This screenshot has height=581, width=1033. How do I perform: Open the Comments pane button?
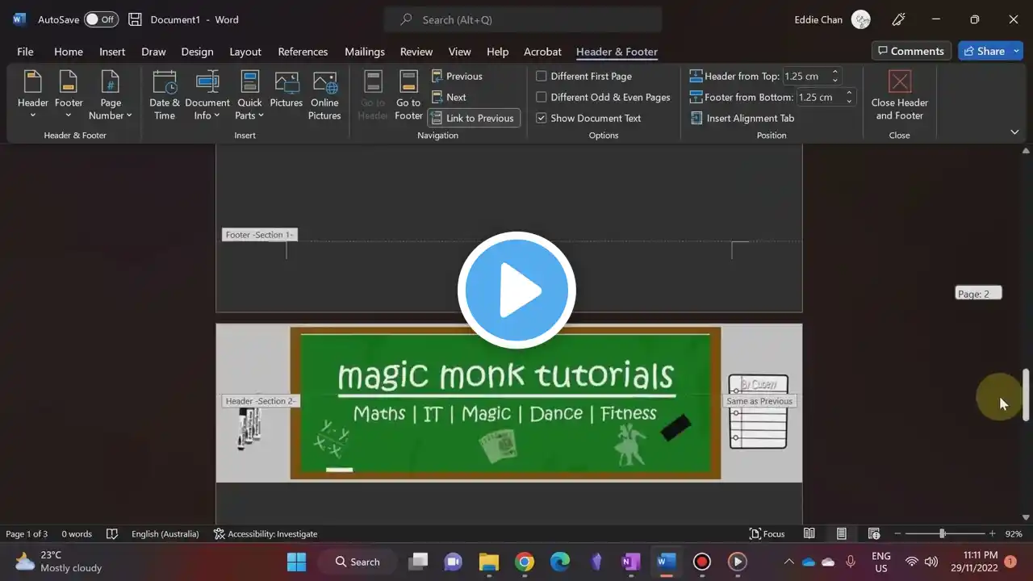(x=911, y=51)
